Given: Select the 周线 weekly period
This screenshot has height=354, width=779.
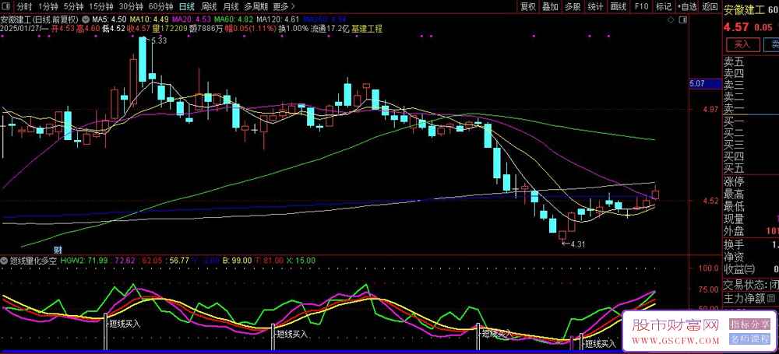Looking at the screenshot, I should pos(209,6).
